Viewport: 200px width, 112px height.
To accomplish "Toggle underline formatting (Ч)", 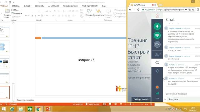I will tap(32, 16).
